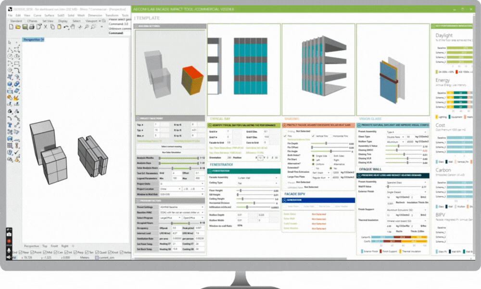Click the red record button icon
Viewport: 481px width, 289px height.
(x=9, y=240)
